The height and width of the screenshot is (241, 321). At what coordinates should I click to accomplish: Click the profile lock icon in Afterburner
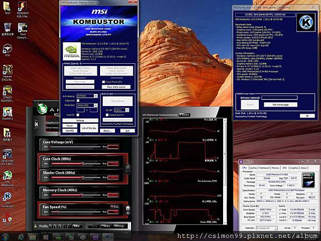[x=36, y=226]
